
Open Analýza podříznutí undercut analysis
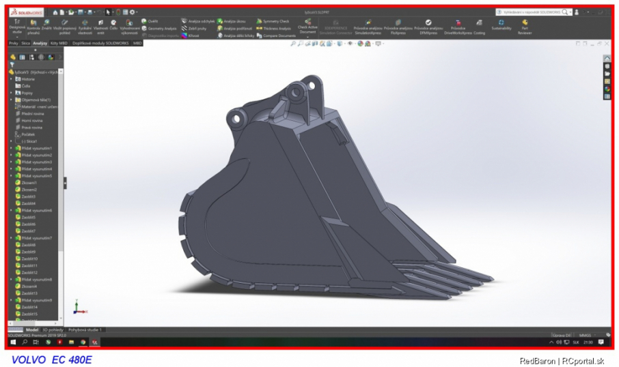point(235,29)
